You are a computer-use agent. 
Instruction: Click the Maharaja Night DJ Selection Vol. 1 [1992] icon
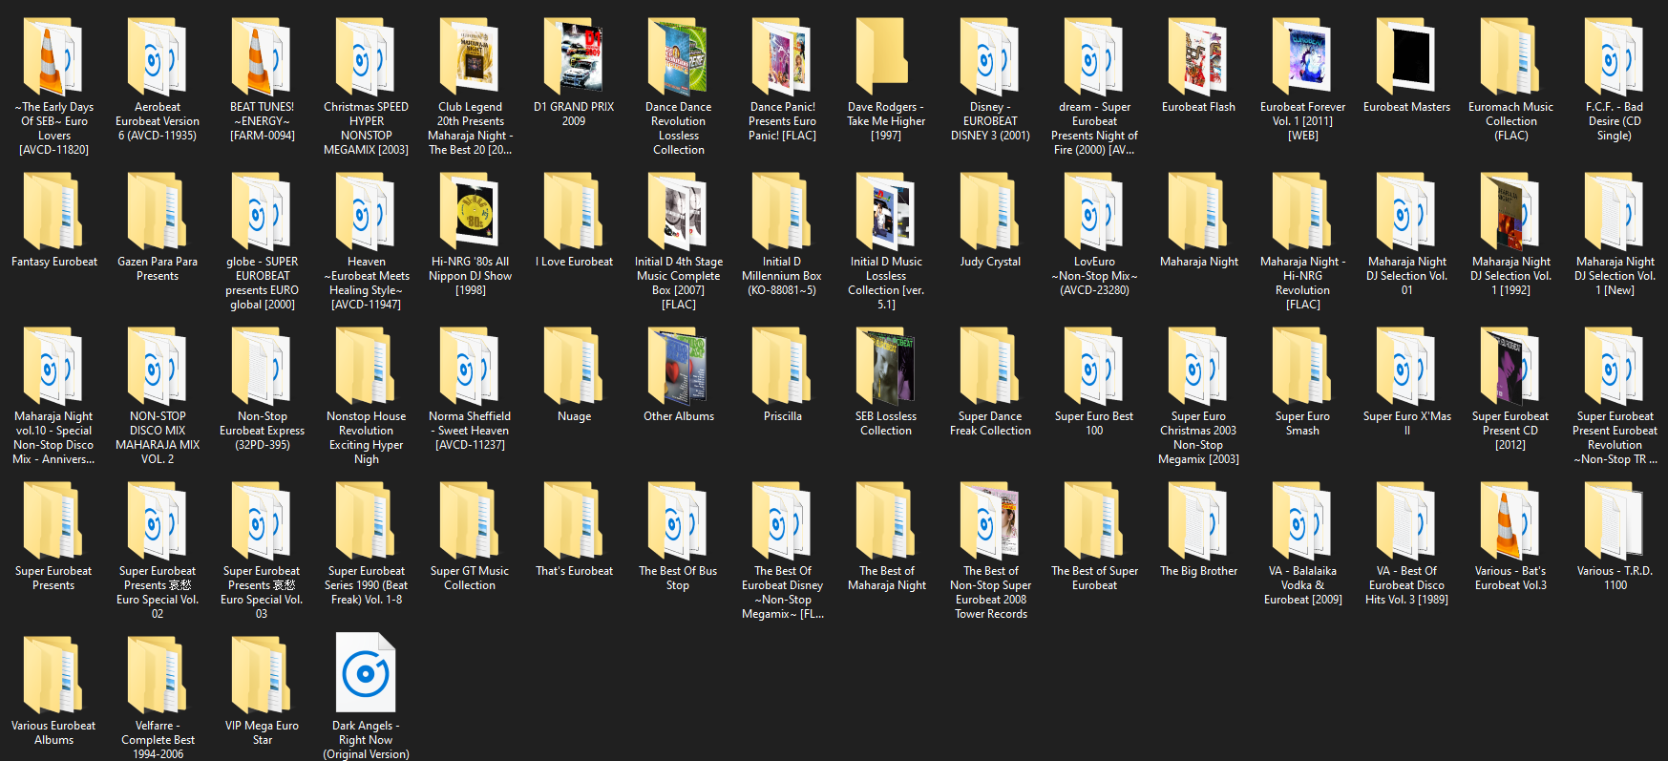(1510, 212)
